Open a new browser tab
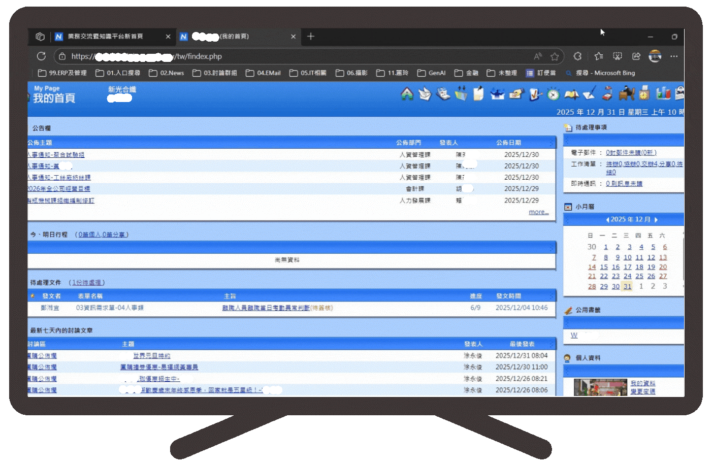The width and height of the screenshot is (712, 464). (x=311, y=37)
